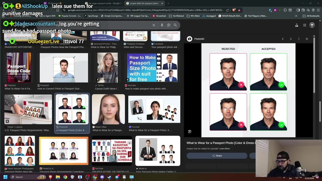The width and height of the screenshot is (322, 181).
Task: Open StreamEast bookmark
Action: pos(159,16)
